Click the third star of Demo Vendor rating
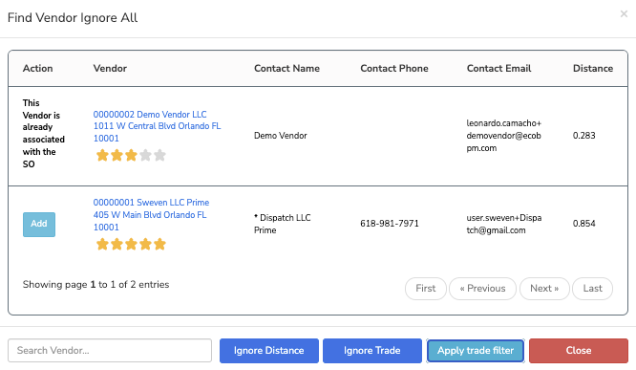The width and height of the screenshot is (636, 370). pyautogui.click(x=131, y=155)
